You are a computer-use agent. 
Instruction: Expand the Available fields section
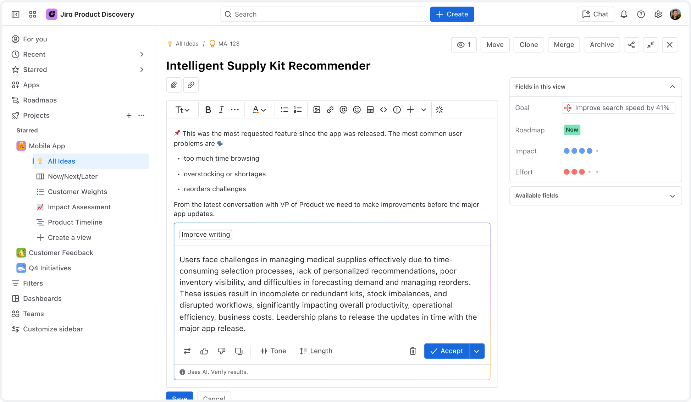tap(672, 196)
